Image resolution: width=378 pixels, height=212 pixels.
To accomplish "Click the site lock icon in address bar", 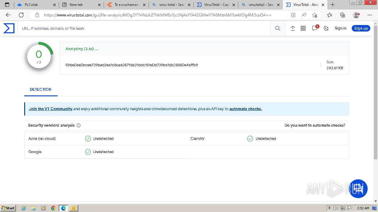I will (37, 15).
